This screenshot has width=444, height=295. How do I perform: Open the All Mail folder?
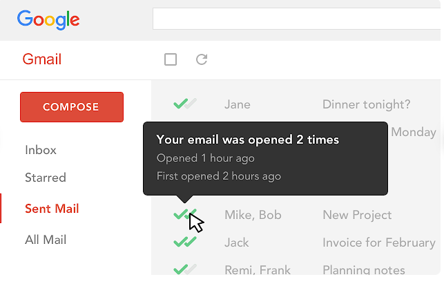click(x=46, y=240)
